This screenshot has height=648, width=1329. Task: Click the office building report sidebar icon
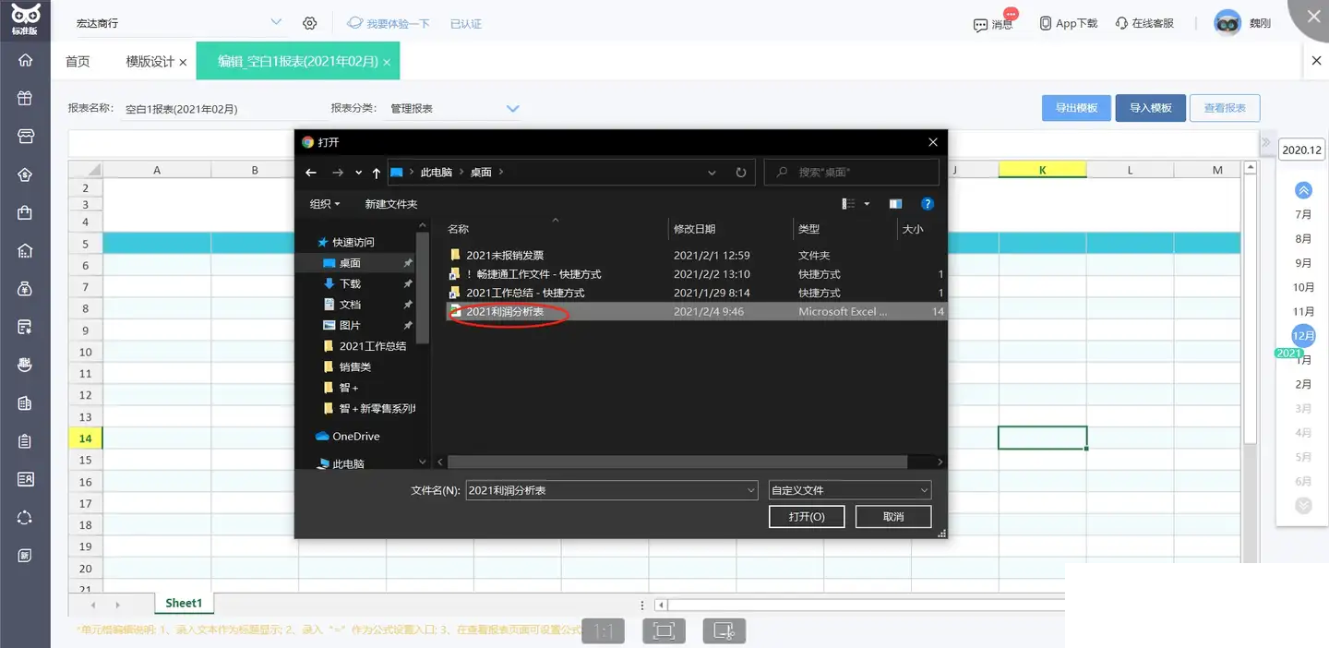(x=25, y=403)
